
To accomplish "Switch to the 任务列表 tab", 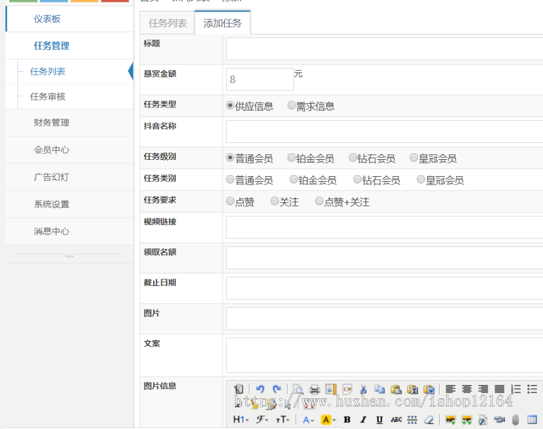I will coord(168,23).
